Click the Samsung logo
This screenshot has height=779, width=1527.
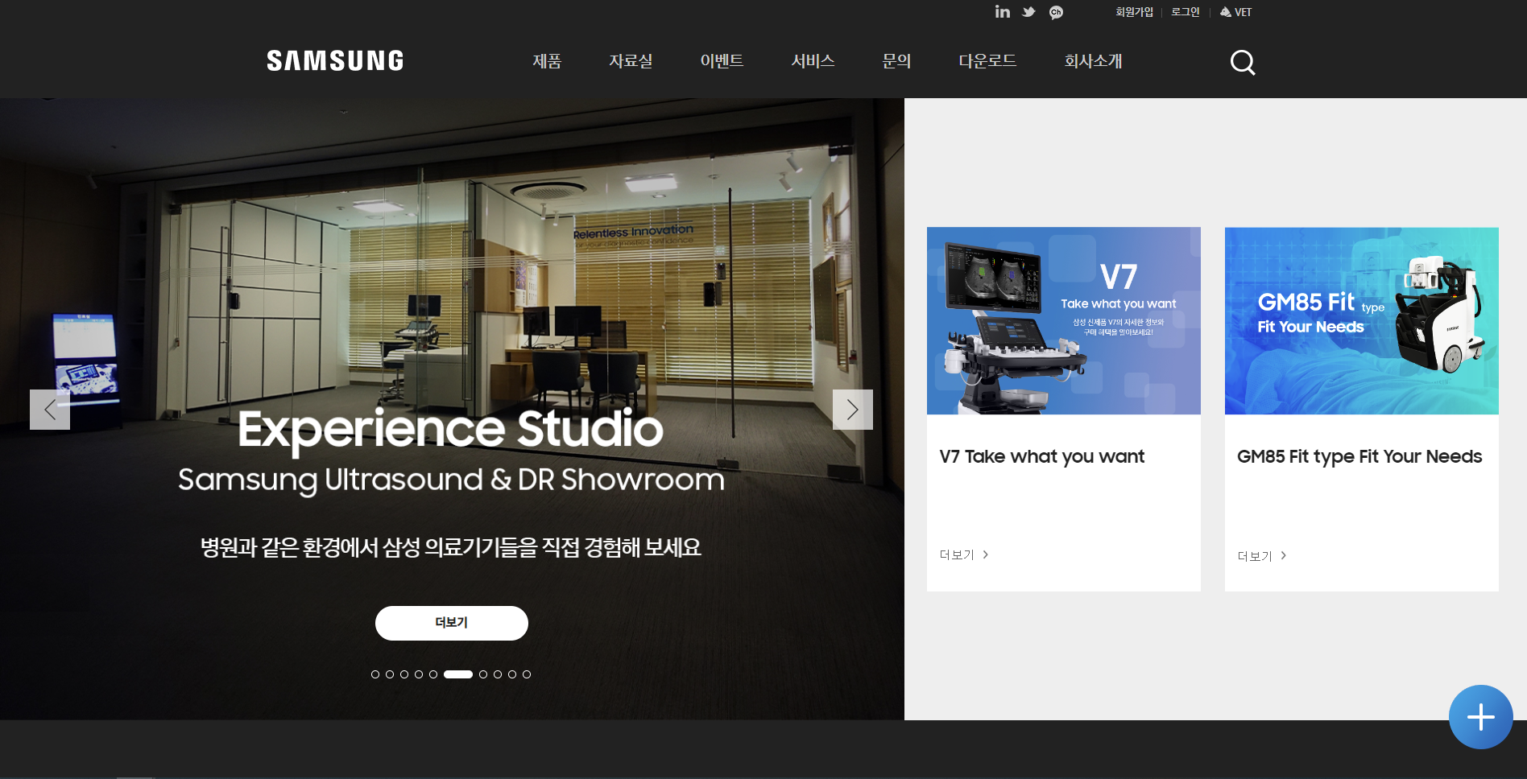[335, 61]
